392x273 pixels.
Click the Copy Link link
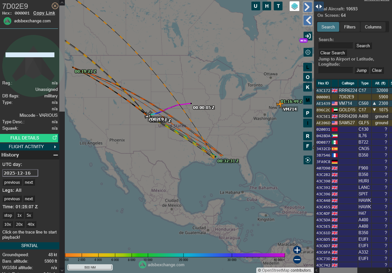tap(44, 13)
